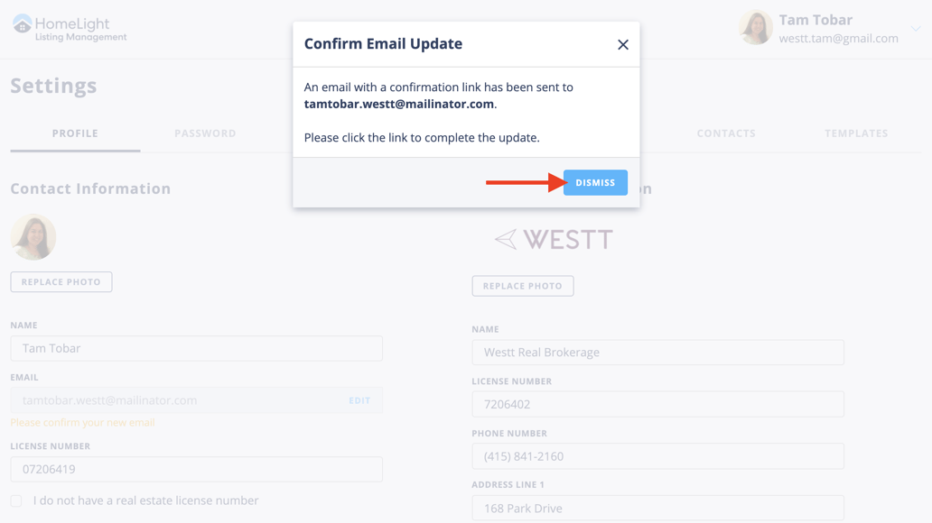Click EDIT next to the email field

click(x=359, y=400)
